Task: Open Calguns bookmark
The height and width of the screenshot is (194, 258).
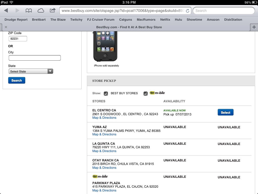Action: coord(125,20)
